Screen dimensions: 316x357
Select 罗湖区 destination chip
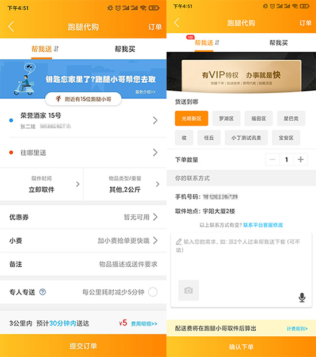click(x=226, y=118)
